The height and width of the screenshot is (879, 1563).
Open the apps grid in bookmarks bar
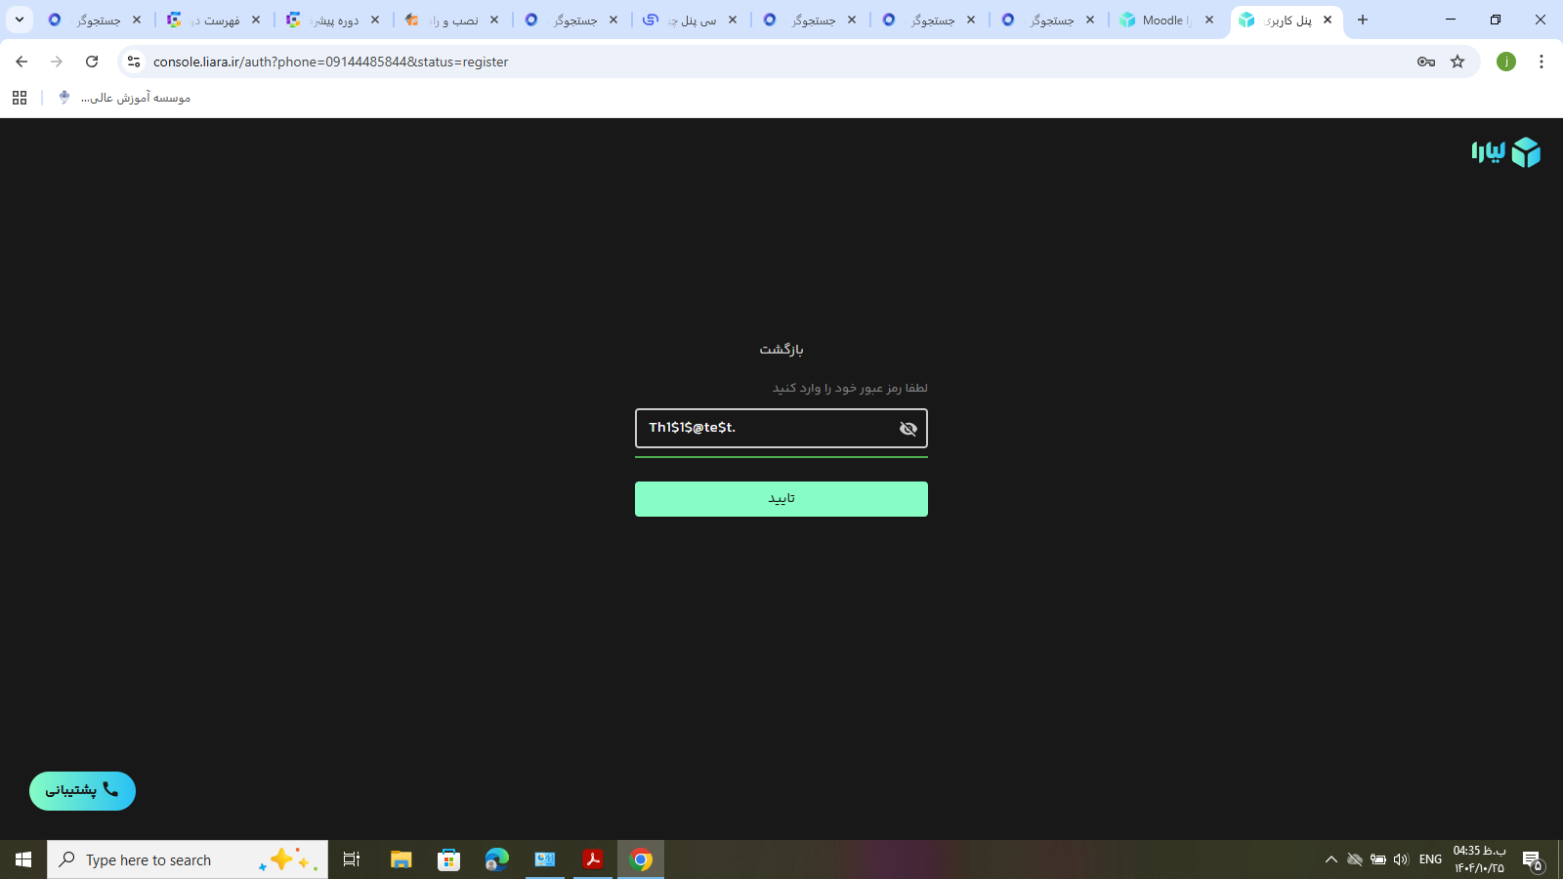[20, 98]
